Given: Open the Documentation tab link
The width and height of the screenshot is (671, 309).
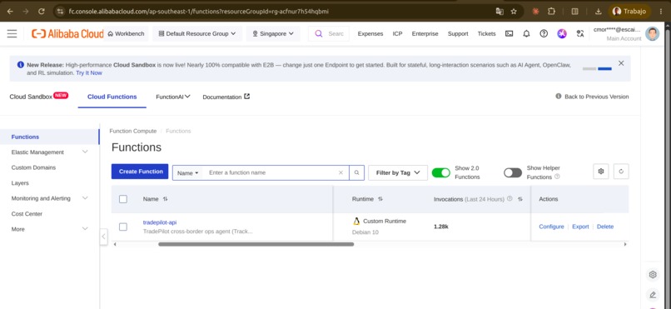Looking at the screenshot, I should coord(226,97).
